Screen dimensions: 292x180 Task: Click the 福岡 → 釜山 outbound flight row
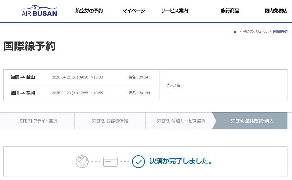pos(81,77)
